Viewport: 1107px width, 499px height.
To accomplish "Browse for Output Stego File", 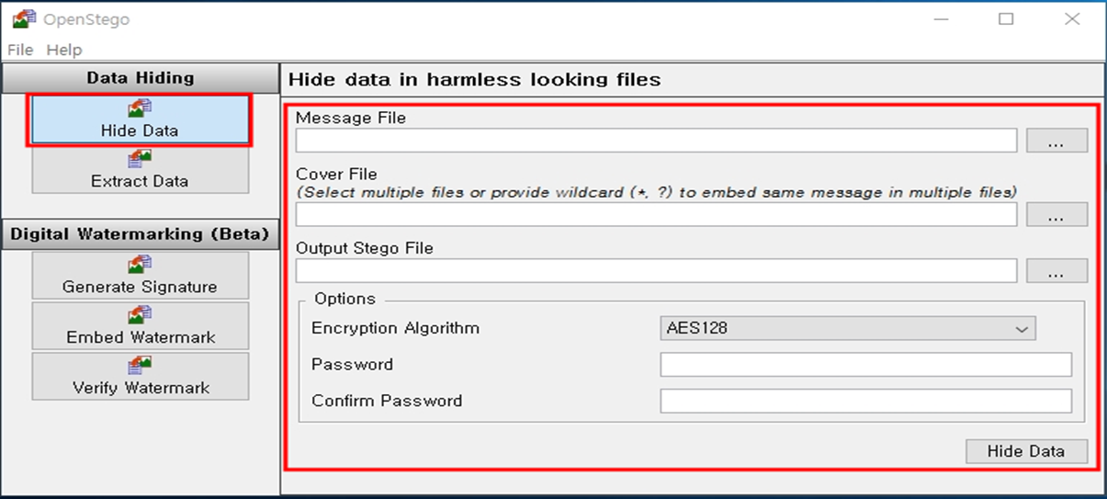I will point(1056,270).
